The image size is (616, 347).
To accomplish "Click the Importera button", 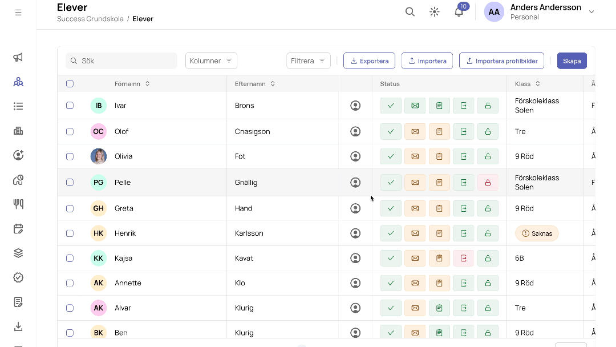I will 427,61.
